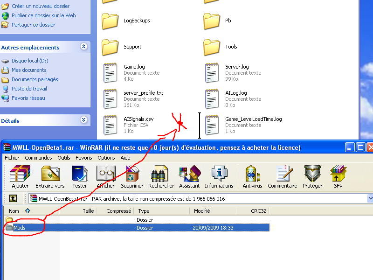
Task: Open Mes documents link
Action: pyautogui.click(x=29, y=70)
